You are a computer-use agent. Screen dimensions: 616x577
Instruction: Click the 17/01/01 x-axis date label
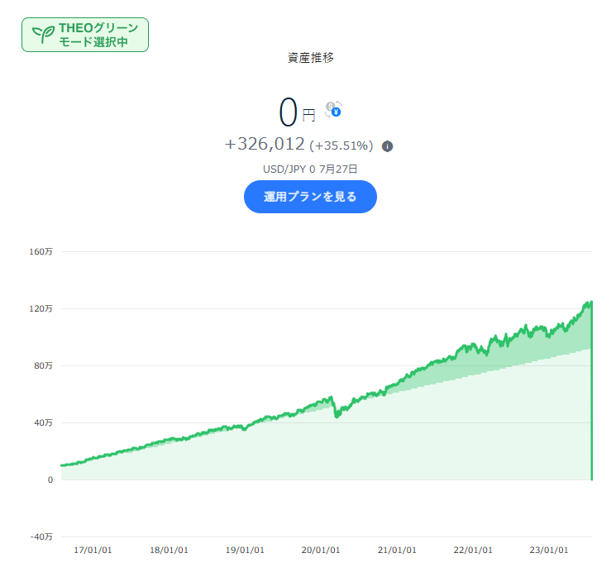coord(93,551)
